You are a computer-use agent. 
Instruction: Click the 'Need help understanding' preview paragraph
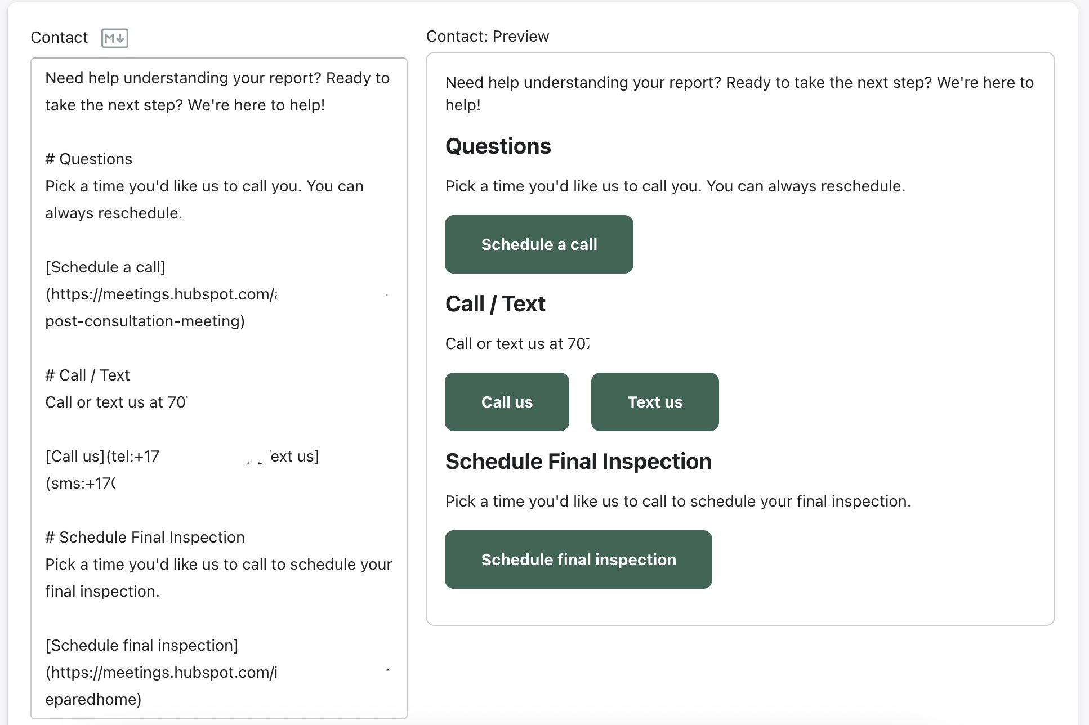pyautogui.click(x=739, y=93)
